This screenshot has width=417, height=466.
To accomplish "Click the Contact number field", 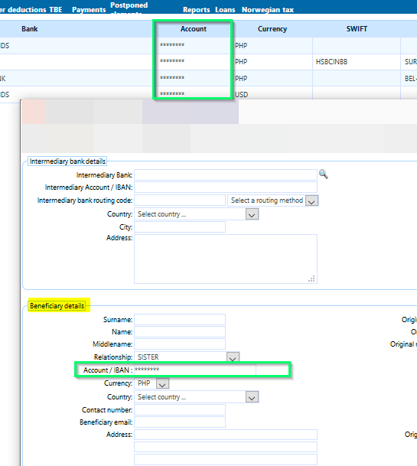I will click(x=180, y=410).
